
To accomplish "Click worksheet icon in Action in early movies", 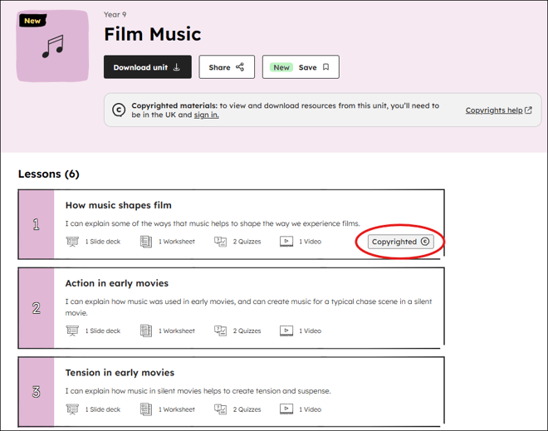I will (x=146, y=331).
